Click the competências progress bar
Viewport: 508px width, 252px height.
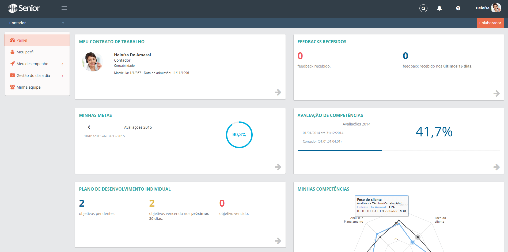tap(399, 151)
